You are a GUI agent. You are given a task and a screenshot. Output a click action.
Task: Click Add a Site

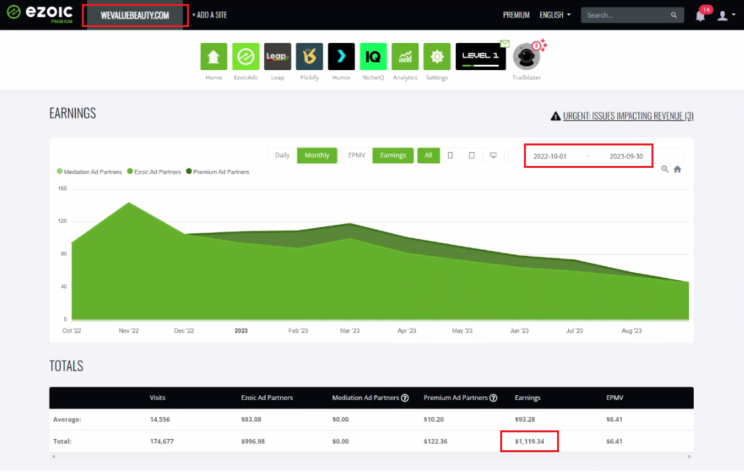pyautogui.click(x=209, y=15)
